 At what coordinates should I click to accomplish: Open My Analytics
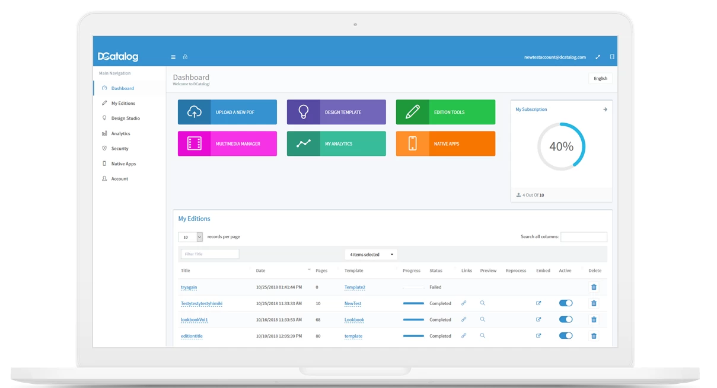336,143
